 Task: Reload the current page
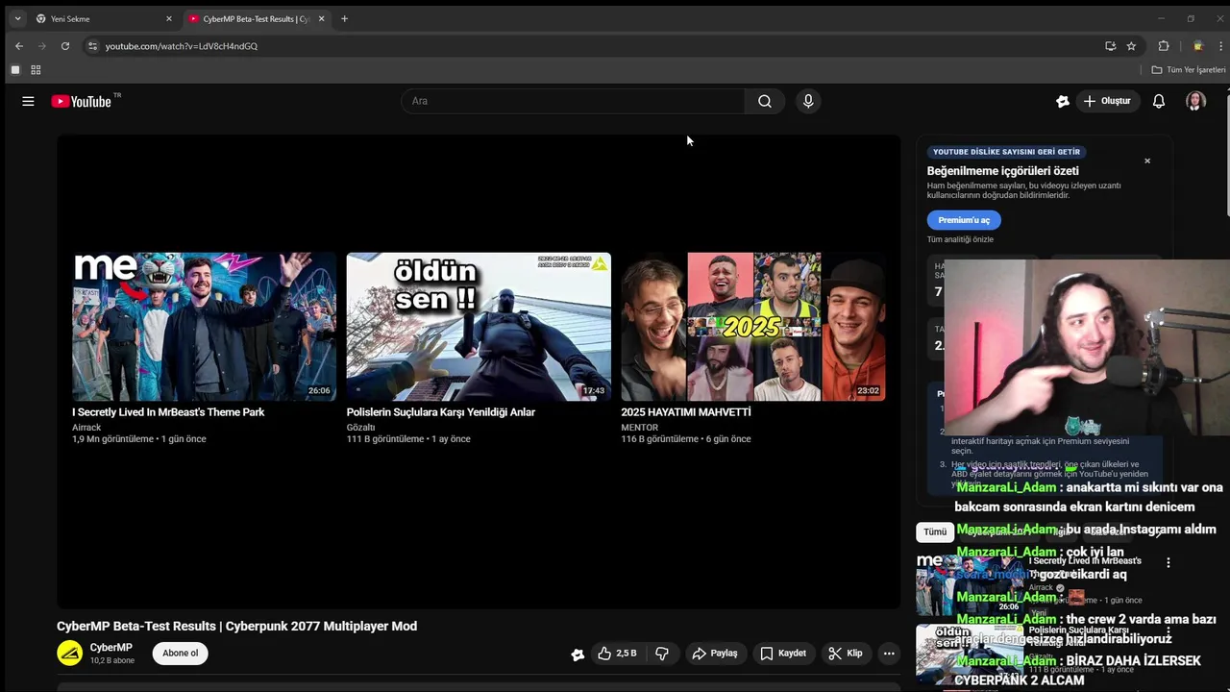pos(65,45)
